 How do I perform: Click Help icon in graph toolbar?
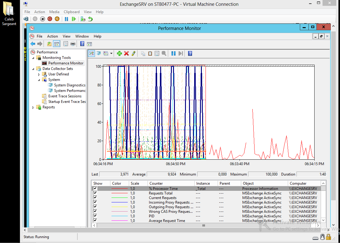(190, 53)
